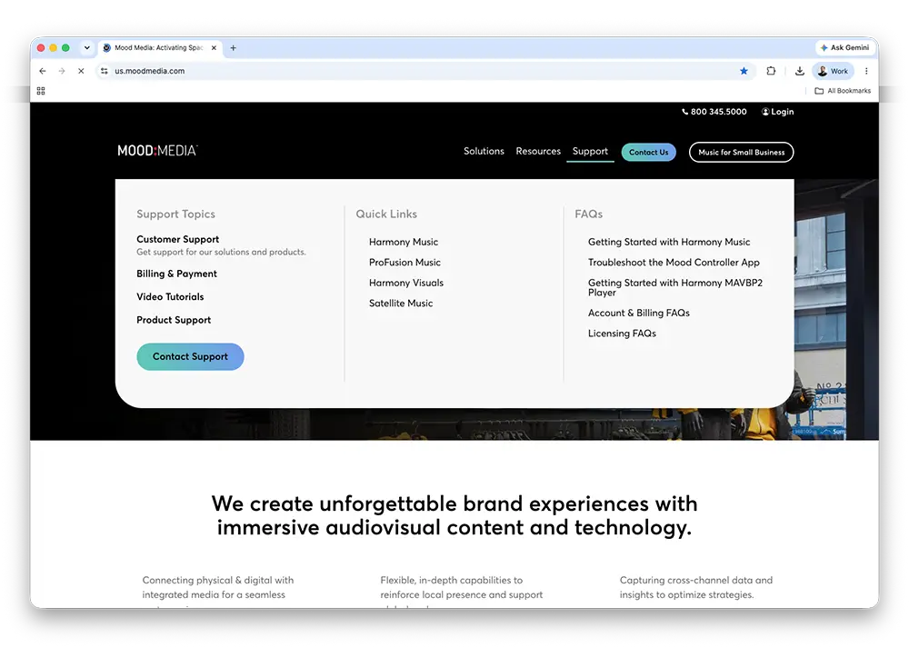Open Chrome three-dot menu
This screenshot has height=648, width=909.
coord(866,71)
